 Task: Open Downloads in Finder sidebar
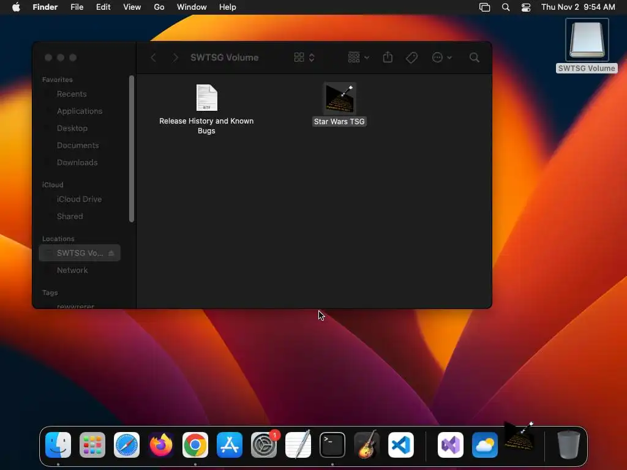(77, 163)
